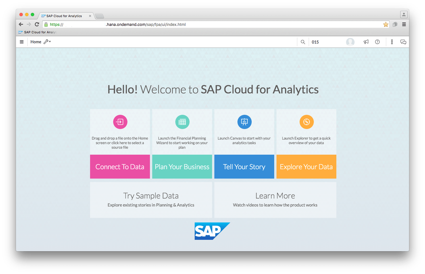Open the search with the magnifier icon
This screenshot has height=274, width=425.
303,42
